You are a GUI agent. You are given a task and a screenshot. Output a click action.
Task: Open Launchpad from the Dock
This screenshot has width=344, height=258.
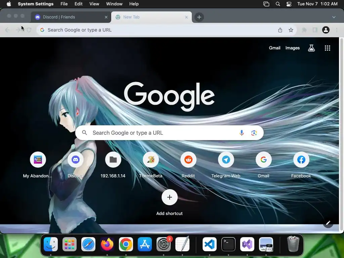69,244
